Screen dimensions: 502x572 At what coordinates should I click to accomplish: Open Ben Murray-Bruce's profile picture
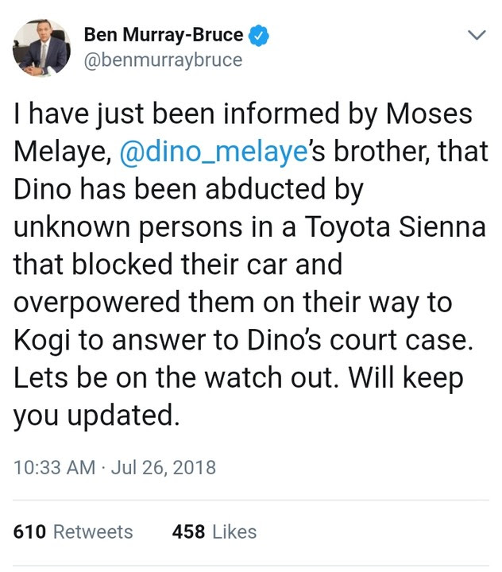(x=41, y=48)
